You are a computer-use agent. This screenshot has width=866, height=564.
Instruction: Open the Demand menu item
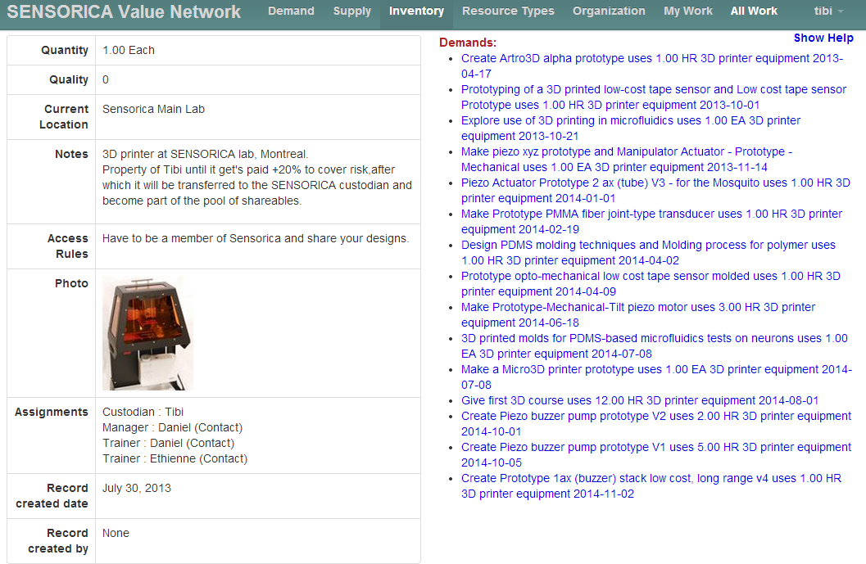click(x=291, y=11)
